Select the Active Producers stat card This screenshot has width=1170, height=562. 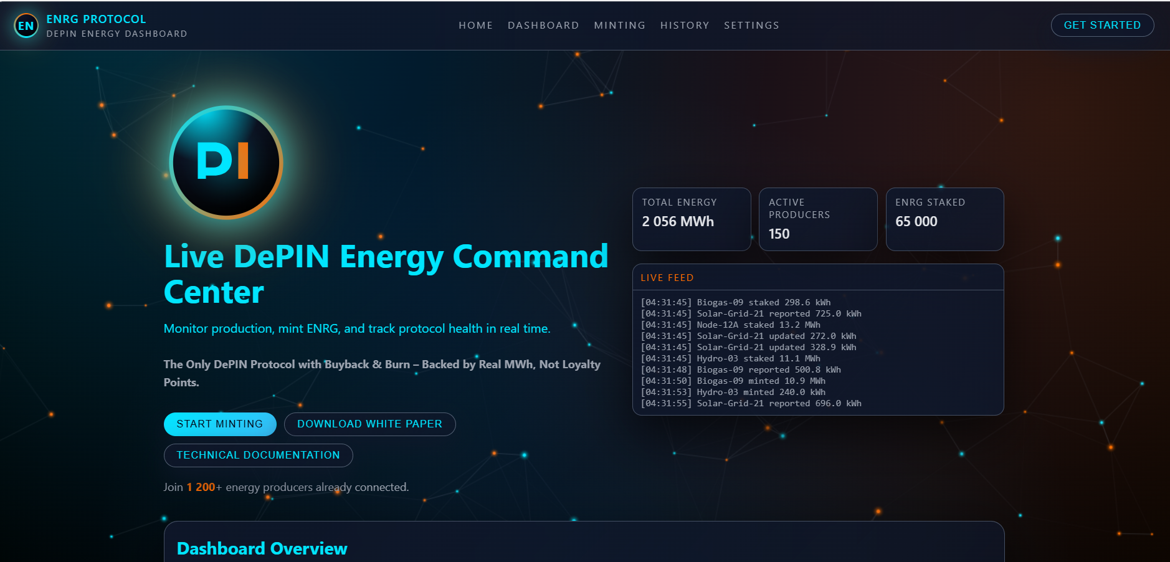[818, 219]
